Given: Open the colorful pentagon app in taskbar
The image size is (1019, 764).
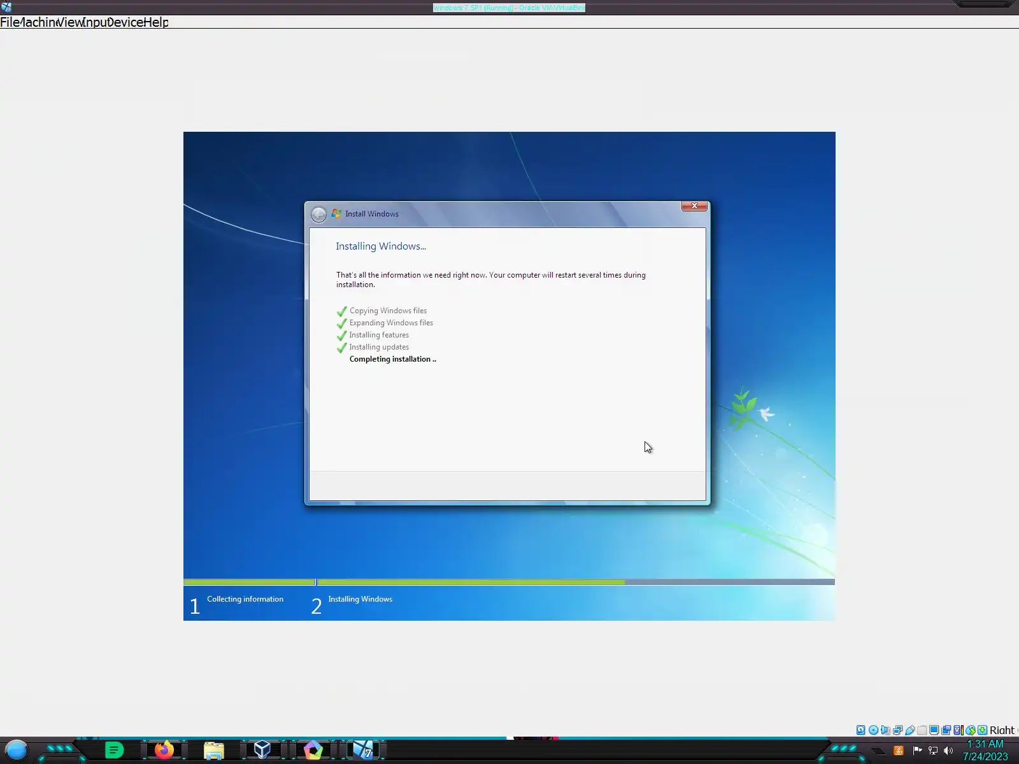Looking at the screenshot, I should pyautogui.click(x=313, y=750).
